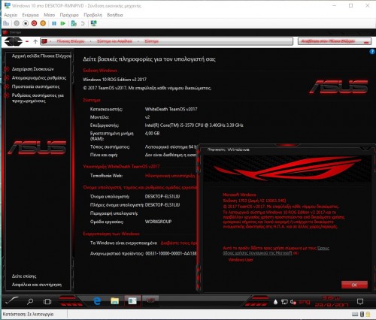Open Ασφάλεια και συντήρηση link
Viewport: 376px width, 320px height.
point(37,285)
